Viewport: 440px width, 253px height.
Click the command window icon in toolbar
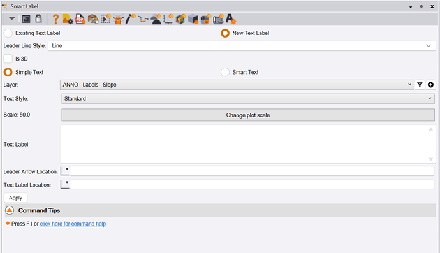click(x=26, y=19)
